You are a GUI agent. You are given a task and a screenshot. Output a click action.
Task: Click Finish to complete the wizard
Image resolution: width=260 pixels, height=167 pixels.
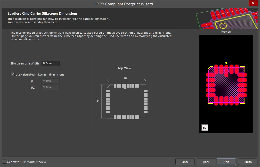(248, 162)
